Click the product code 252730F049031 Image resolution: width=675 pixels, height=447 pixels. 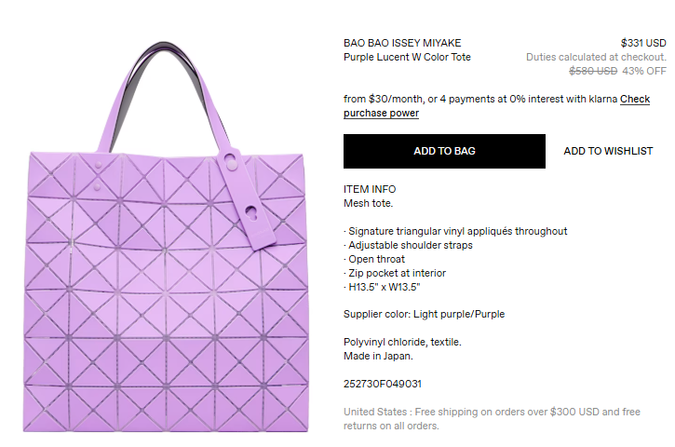point(383,384)
